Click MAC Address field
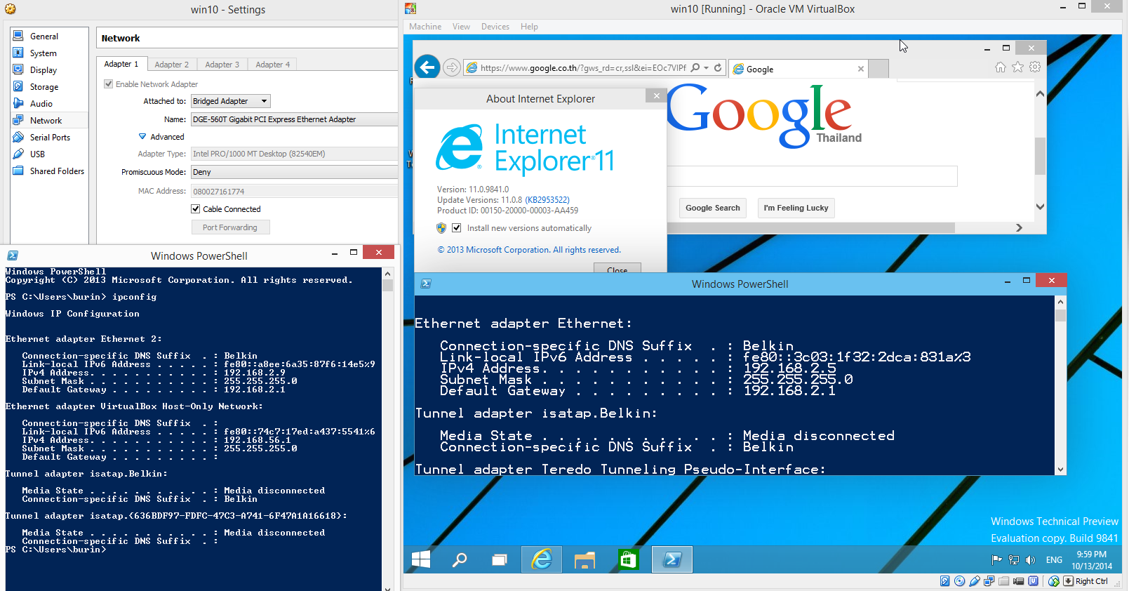 294,191
